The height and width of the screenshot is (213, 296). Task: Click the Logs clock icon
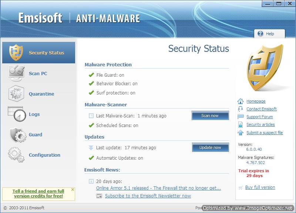(x=17, y=114)
